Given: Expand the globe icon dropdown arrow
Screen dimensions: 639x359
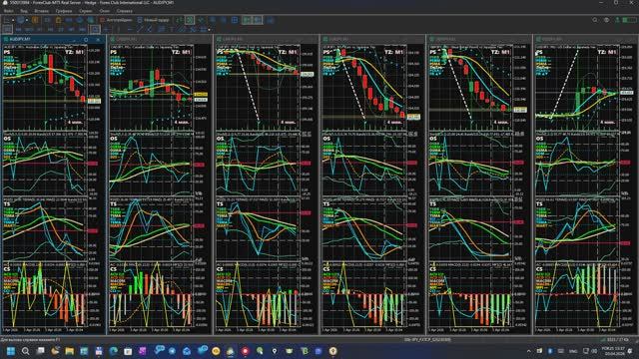Looking at the screenshot, I should pyautogui.click(x=27, y=20).
